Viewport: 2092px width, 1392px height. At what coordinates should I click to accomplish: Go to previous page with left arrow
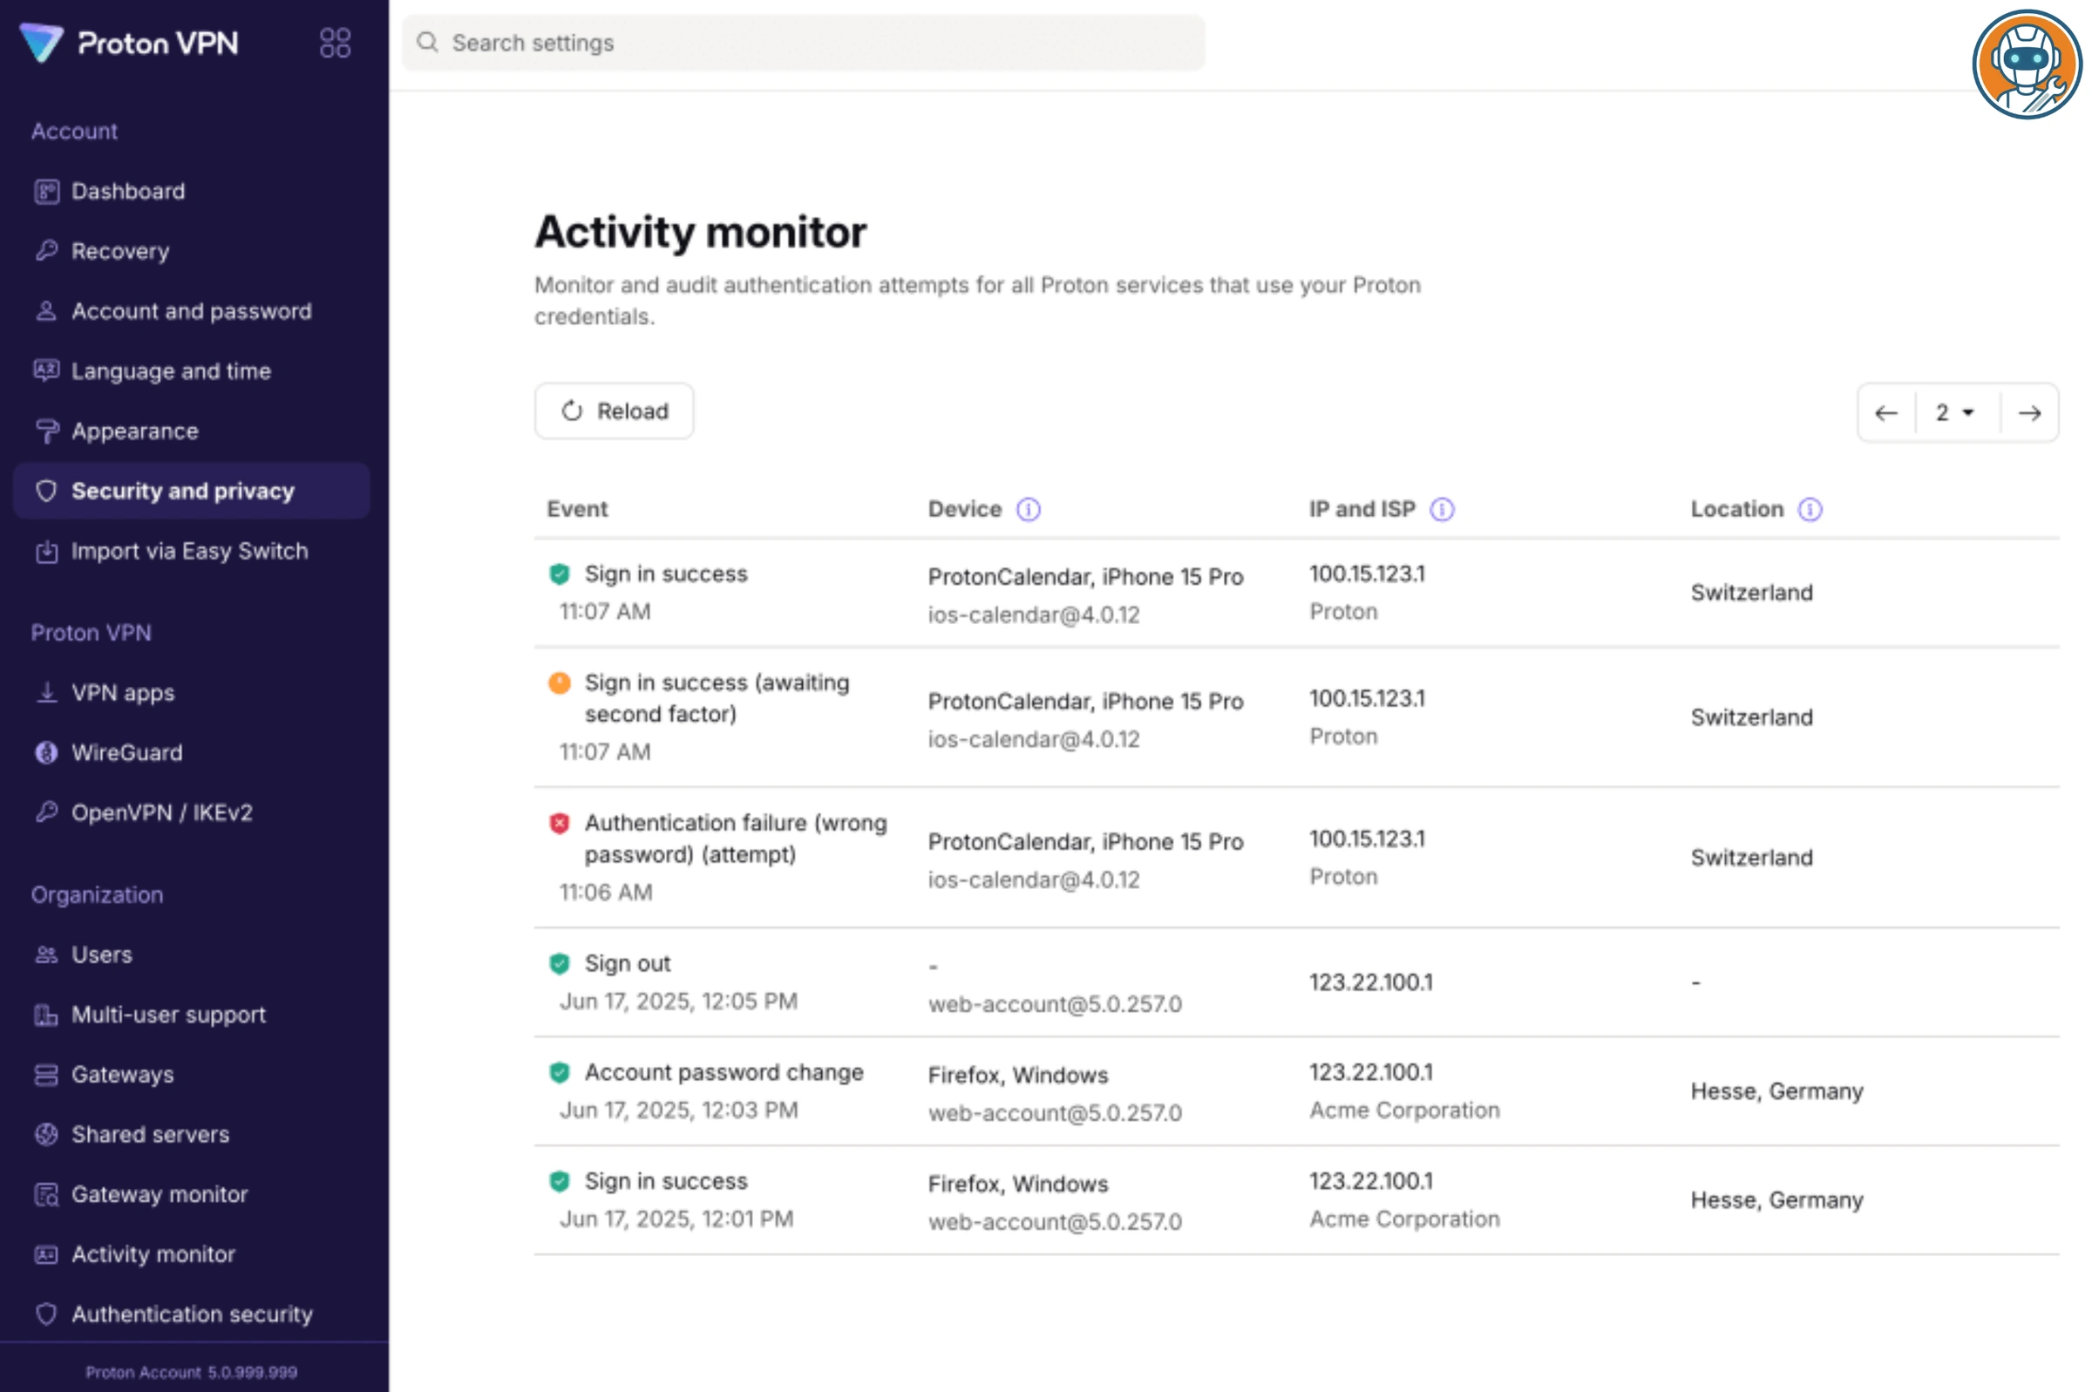coord(1885,413)
